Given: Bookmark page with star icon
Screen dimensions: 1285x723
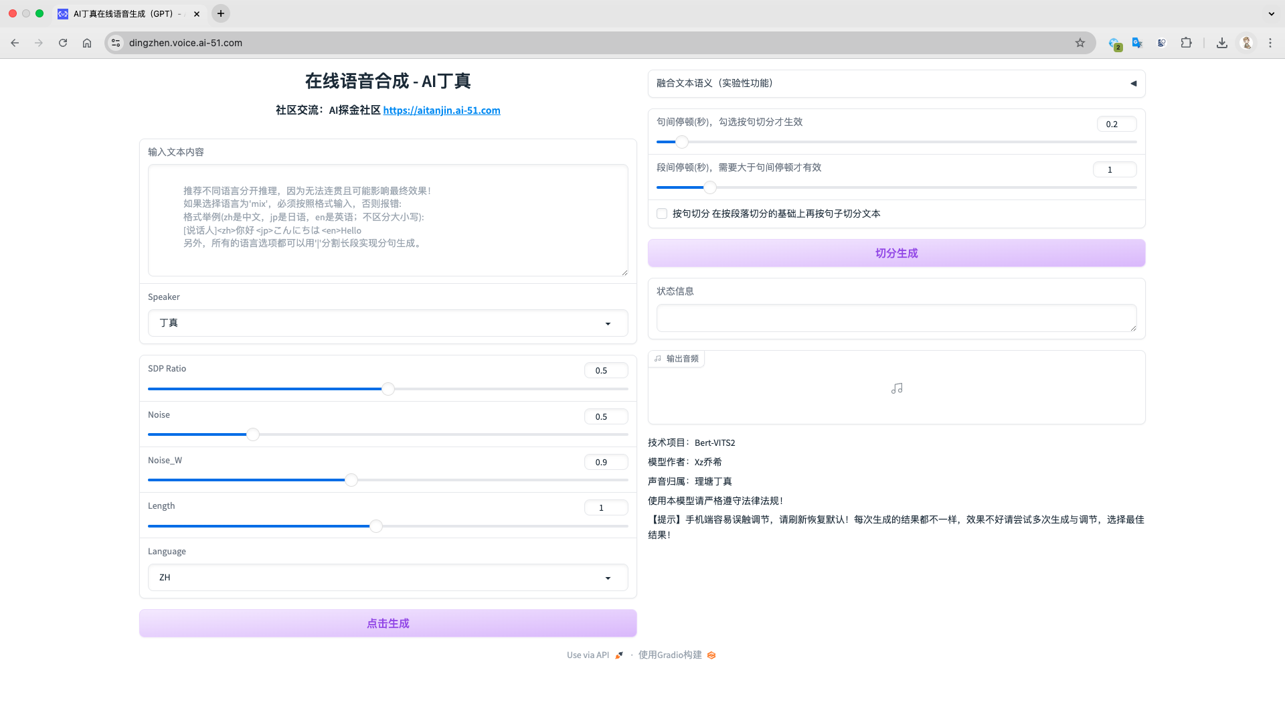Looking at the screenshot, I should pos(1080,43).
